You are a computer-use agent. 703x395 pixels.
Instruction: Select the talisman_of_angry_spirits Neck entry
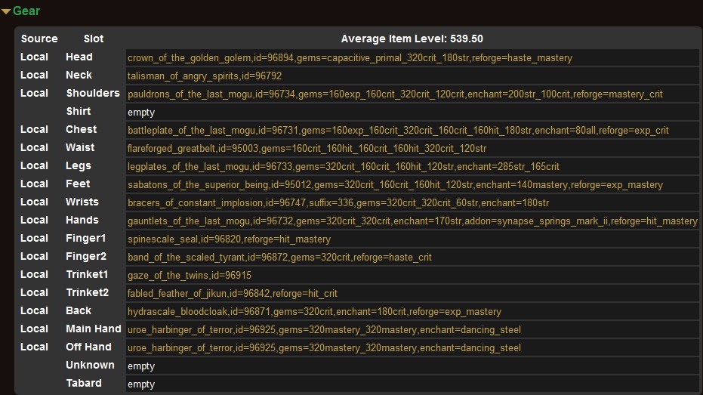point(205,76)
